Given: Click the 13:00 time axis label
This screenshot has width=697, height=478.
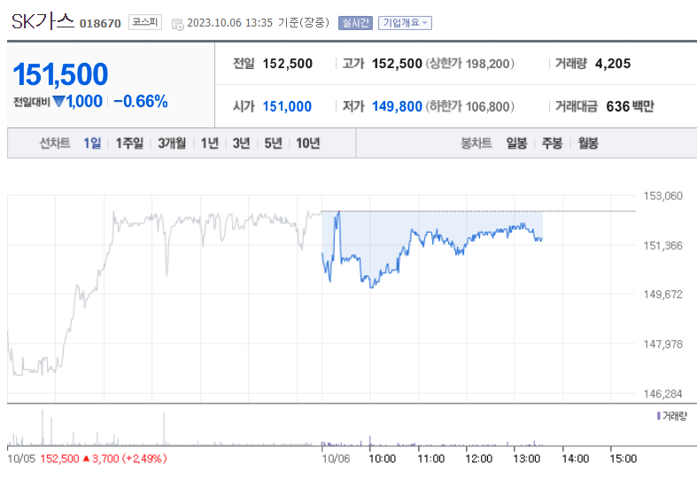Looking at the screenshot, I should click(527, 459).
